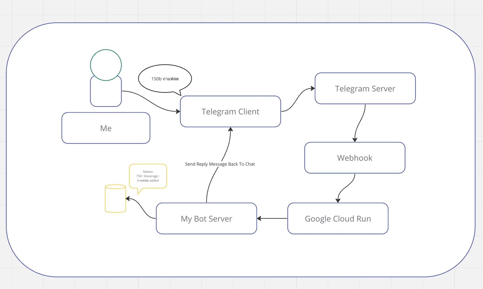Image resolution: width=483 pixels, height=289 pixels.
Task: Click the Webhook node
Action: click(355, 158)
